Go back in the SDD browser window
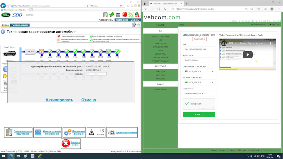Viewport: 283px width, 159px height. point(3,6)
